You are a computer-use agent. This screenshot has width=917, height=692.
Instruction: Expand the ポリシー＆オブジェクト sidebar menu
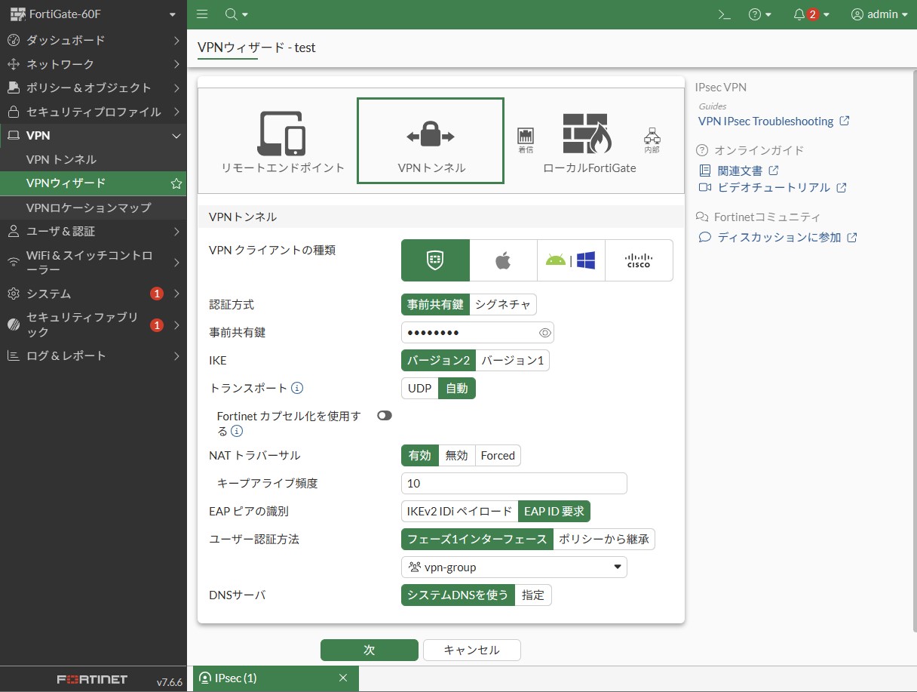(89, 88)
